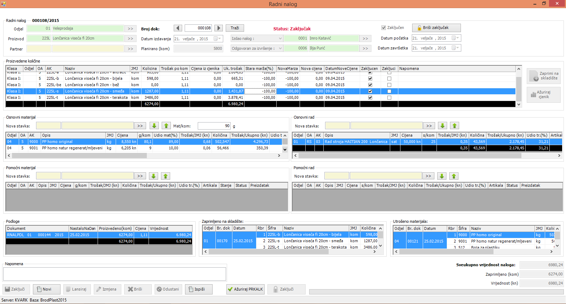This screenshot has height=304, width=566.
Task: Click Broj dok number field 000108
Action: pos(198,28)
